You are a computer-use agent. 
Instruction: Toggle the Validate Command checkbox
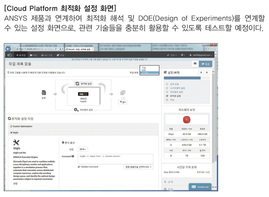[x=79, y=167]
